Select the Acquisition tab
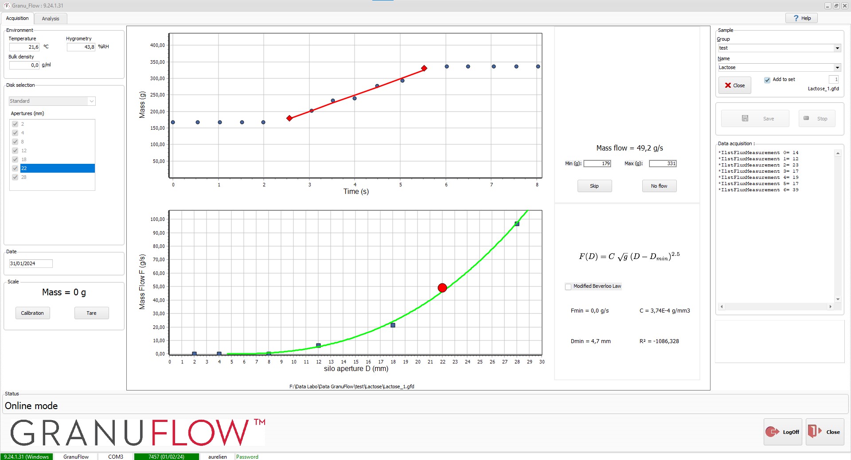This screenshot has height=460, width=851. click(x=17, y=18)
